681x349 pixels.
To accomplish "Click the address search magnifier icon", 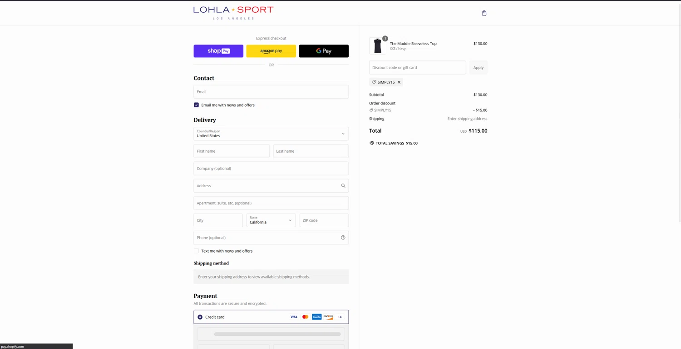I will (x=343, y=186).
